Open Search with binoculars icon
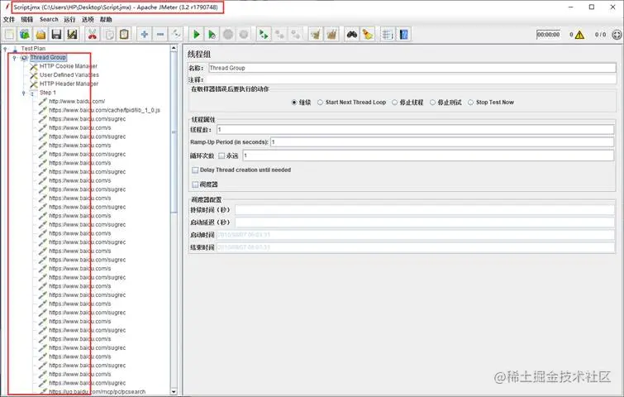 (352, 35)
